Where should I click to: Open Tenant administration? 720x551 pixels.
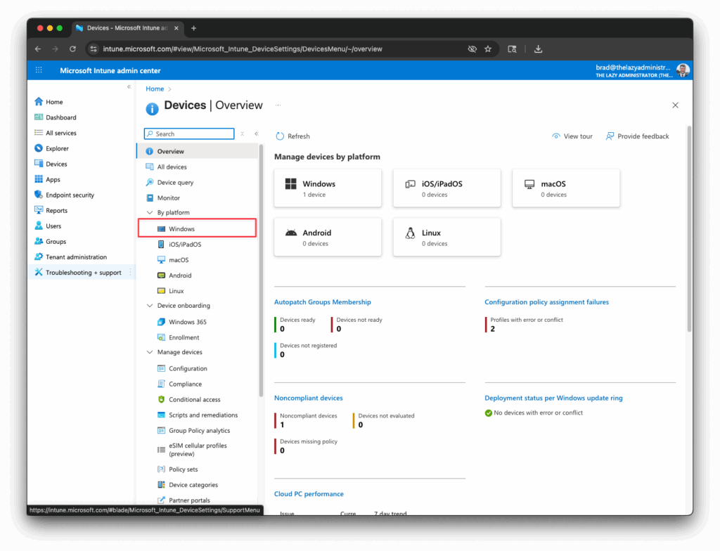75,257
